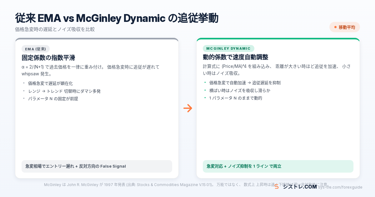
Task: Click heading 動的係数で速度自動調整
Action: [236, 57]
